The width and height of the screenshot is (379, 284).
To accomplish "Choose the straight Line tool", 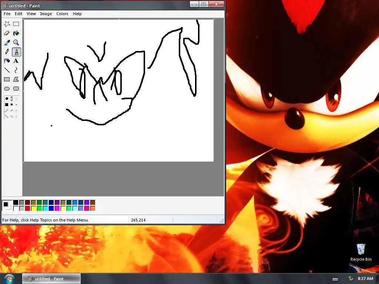I will [x=7, y=70].
